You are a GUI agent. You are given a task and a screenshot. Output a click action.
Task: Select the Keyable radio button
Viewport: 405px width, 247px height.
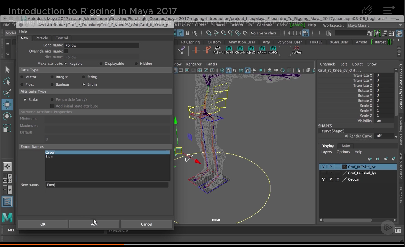pos(66,64)
